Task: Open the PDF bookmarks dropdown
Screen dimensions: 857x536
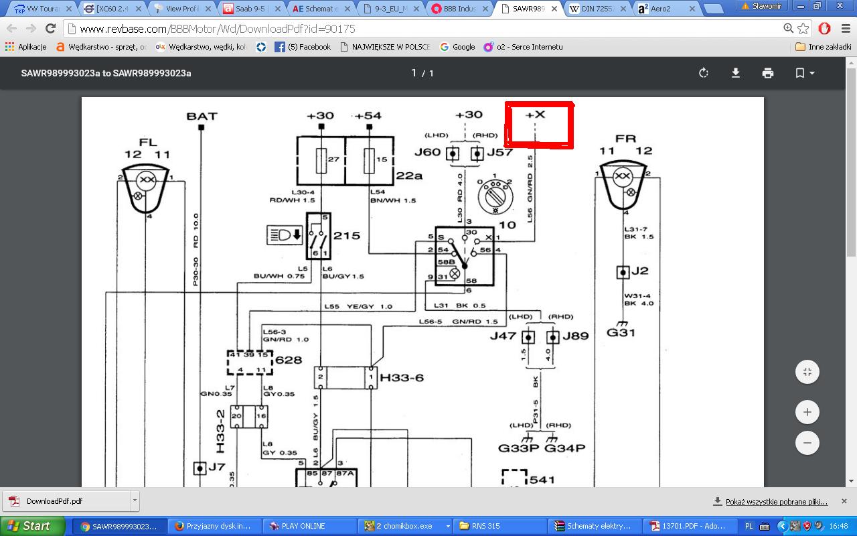Action: pos(804,73)
